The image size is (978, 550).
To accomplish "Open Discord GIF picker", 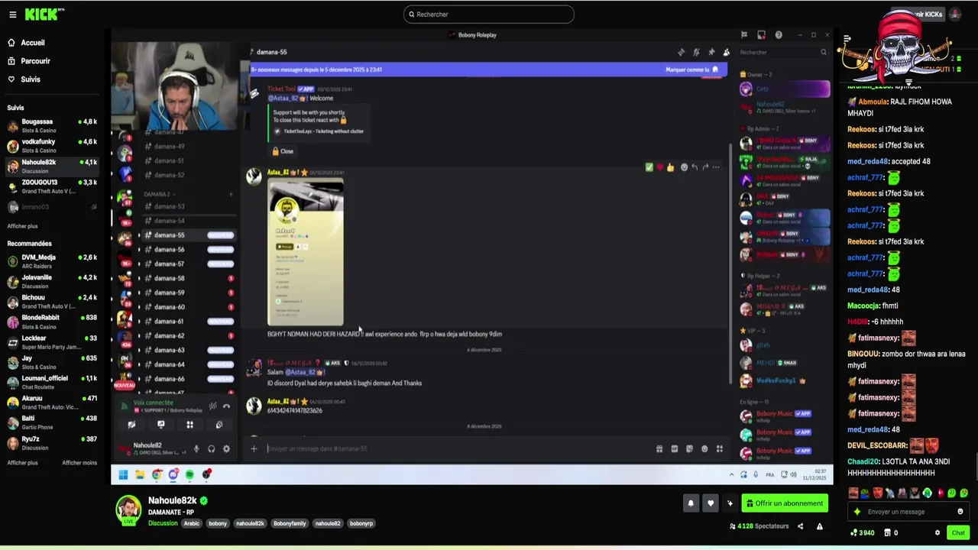I will pyautogui.click(x=675, y=449).
